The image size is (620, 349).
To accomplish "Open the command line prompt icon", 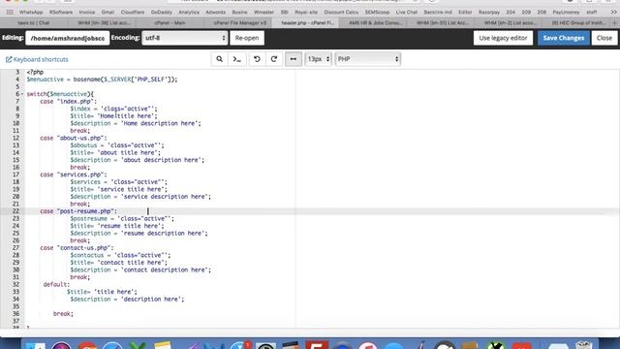I will (x=236, y=59).
